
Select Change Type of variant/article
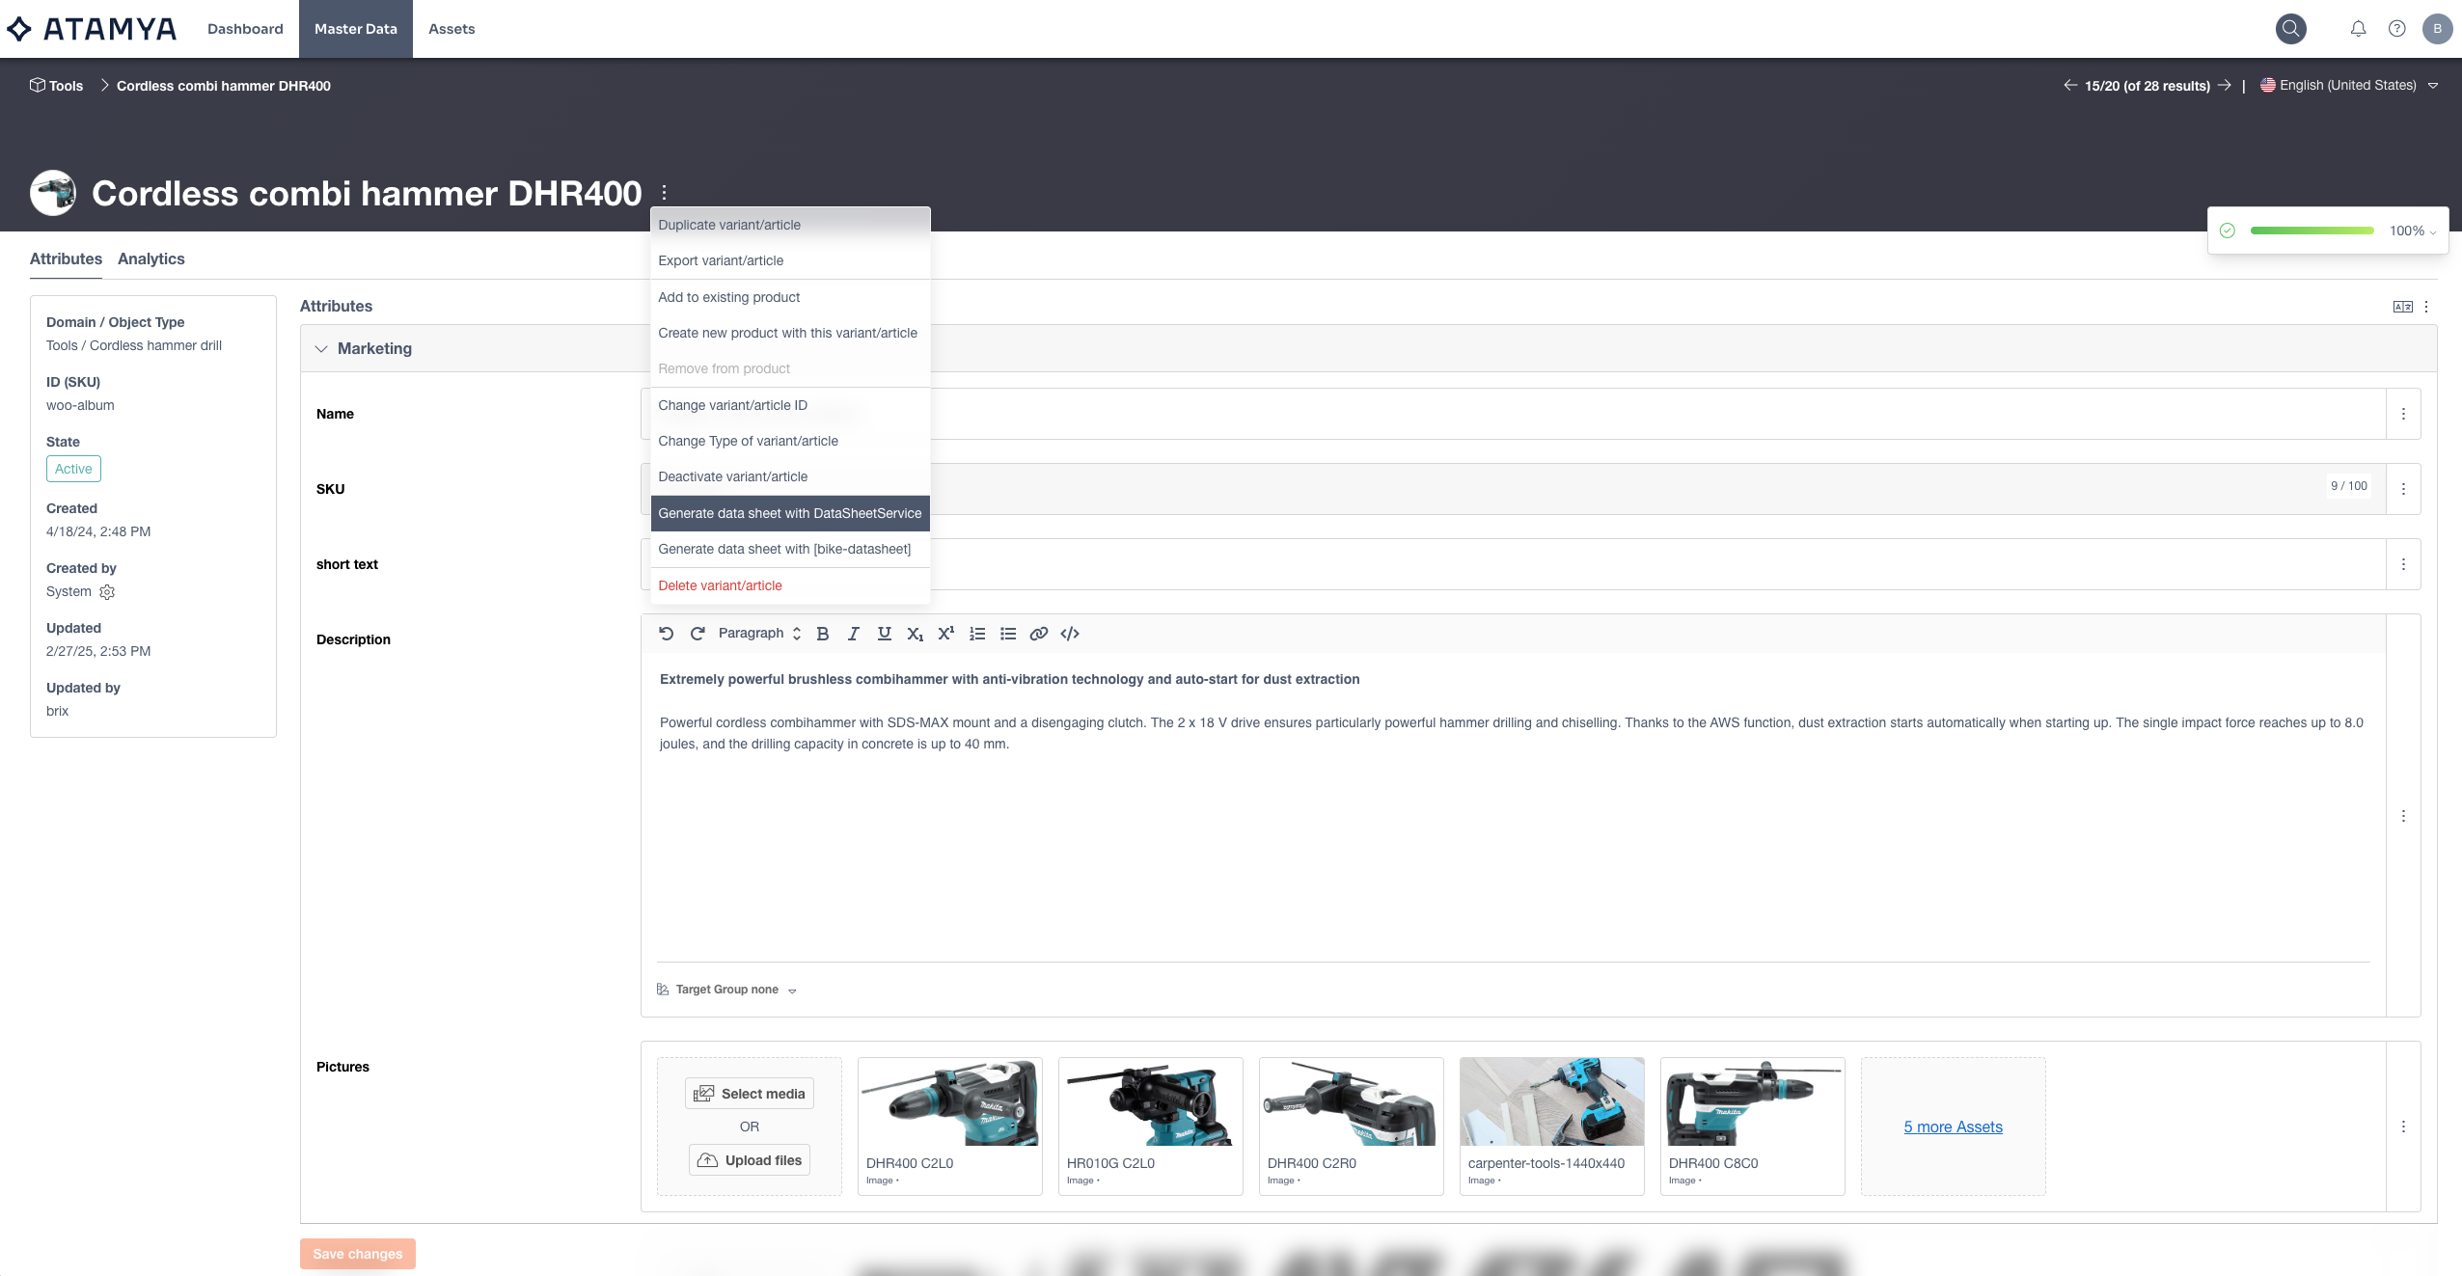tap(790, 441)
